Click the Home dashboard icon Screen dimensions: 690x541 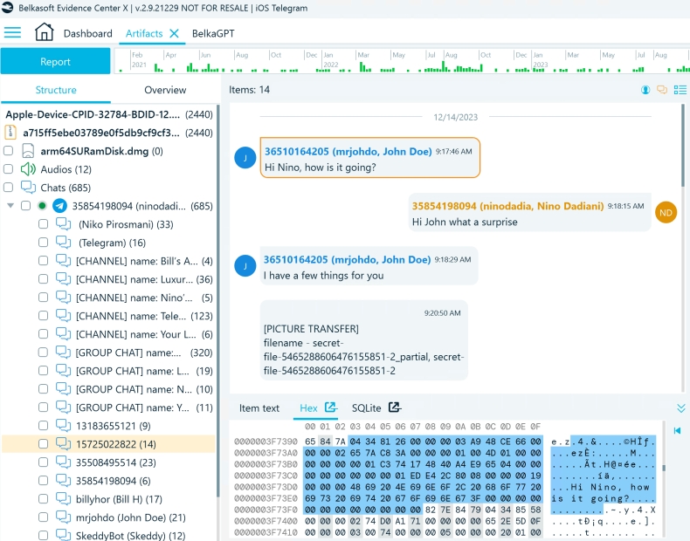pyautogui.click(x=44, y=33)
